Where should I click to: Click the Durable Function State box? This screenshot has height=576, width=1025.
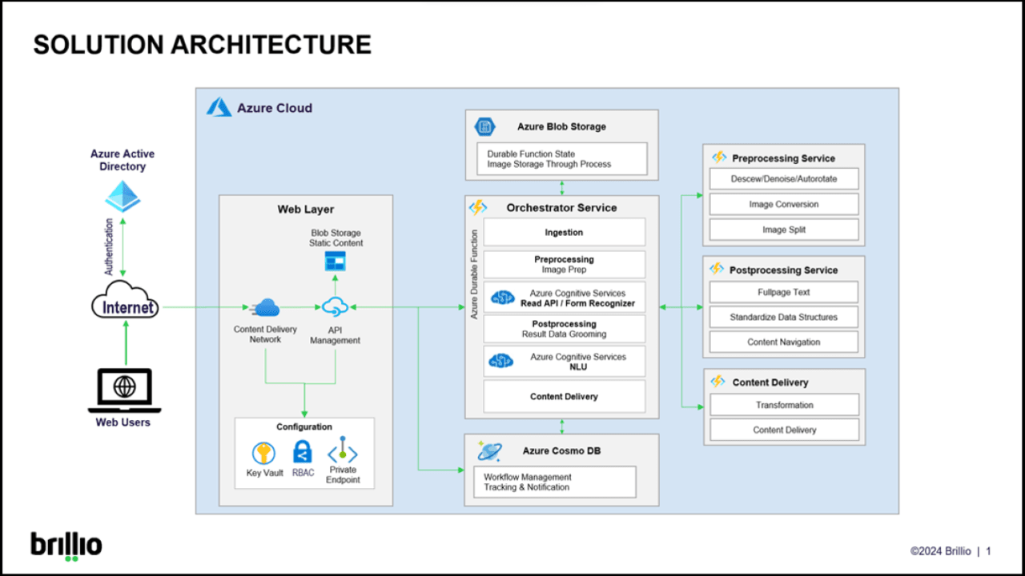pos(561,158)
